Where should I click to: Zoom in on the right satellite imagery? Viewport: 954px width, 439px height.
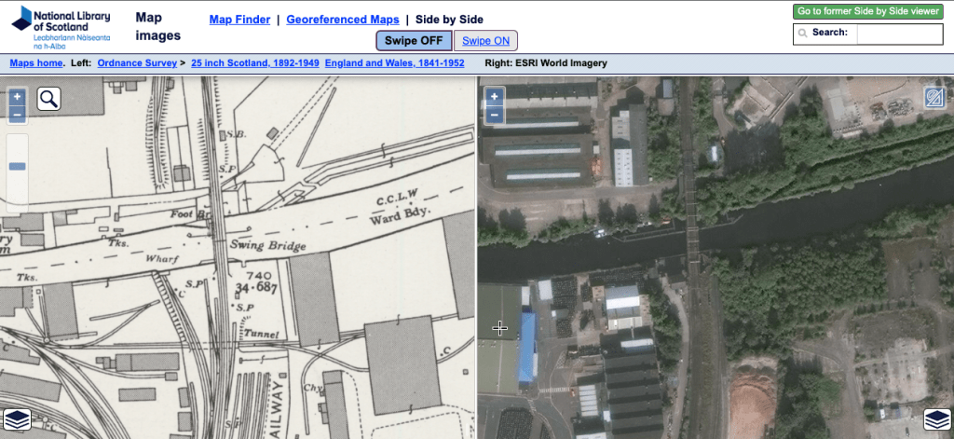coord(495,97)
